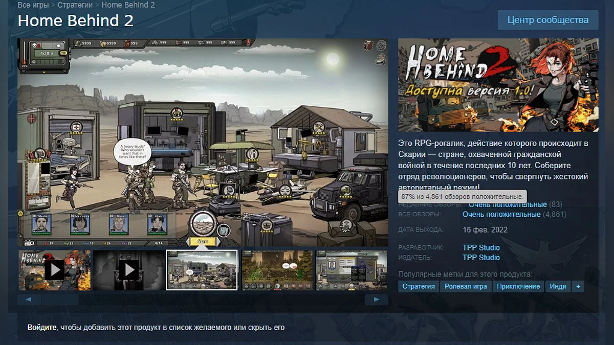Open developer TPP Studio link

click(481, 247)
